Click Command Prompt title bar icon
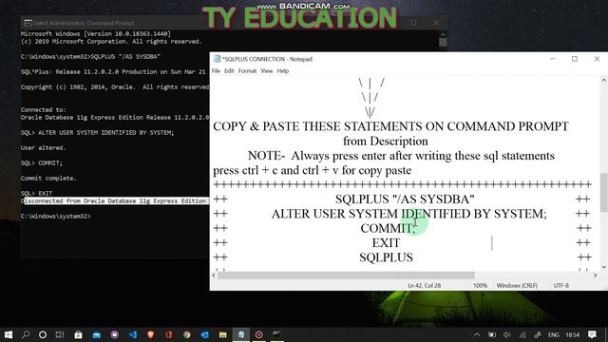The width and height of the screenshot is (608, 342). point(28,23)
